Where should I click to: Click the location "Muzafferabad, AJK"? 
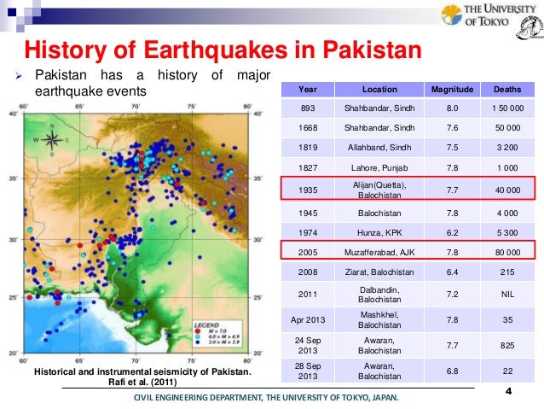[x=379, y=252]
